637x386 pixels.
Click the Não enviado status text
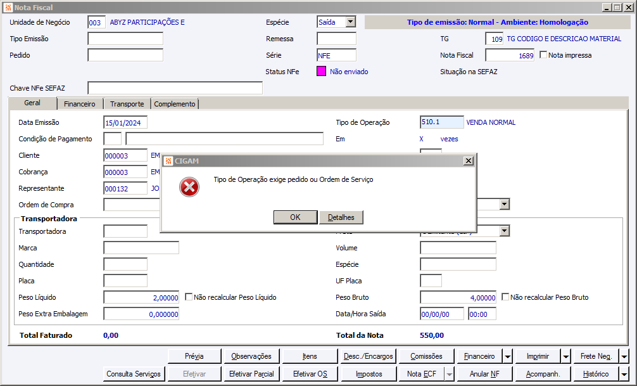(x=349, y=72)
